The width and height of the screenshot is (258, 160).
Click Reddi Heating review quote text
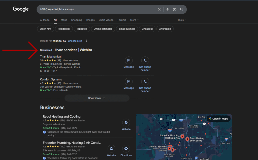[x=78, y=134]
